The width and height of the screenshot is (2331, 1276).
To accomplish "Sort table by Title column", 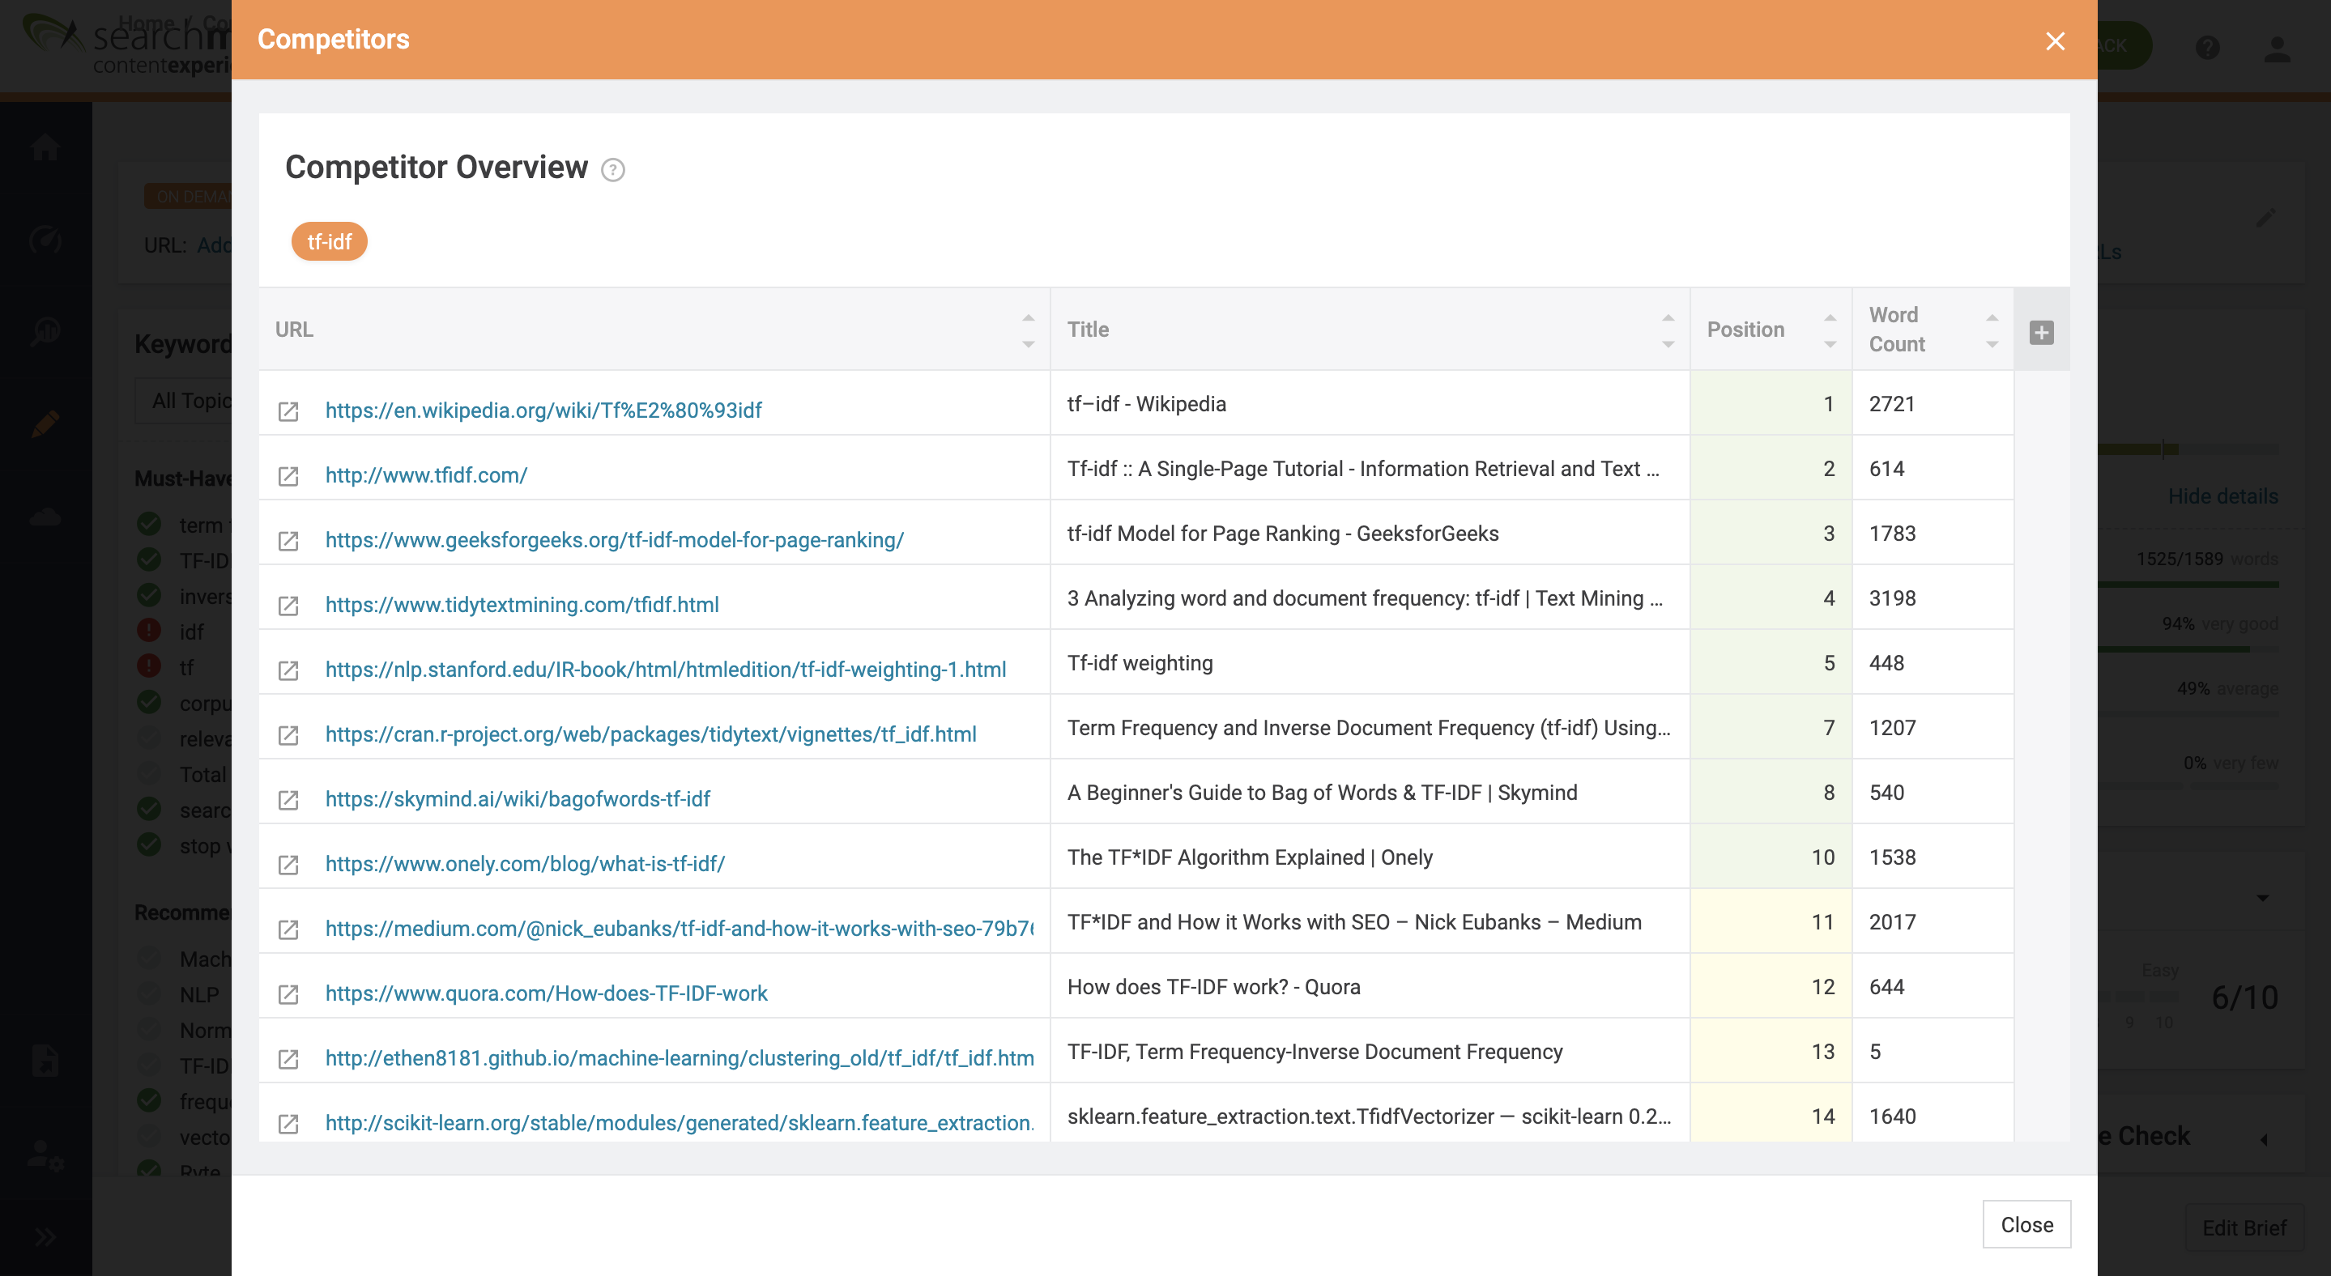I will 1668,330.
